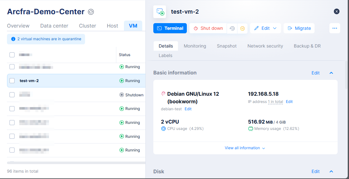The image size is (349, 179).
Task: Click the blue quarantine info icon
Action: click(13, 39)
